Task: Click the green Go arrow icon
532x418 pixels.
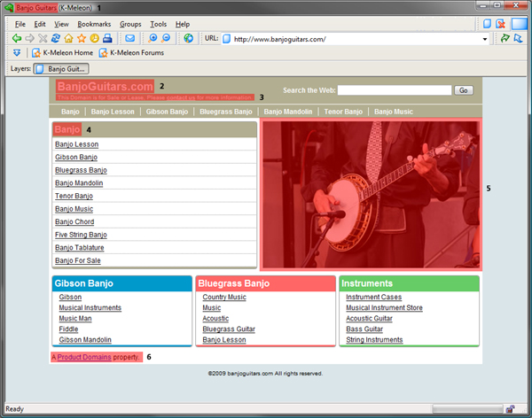Action: click(505, 38)
